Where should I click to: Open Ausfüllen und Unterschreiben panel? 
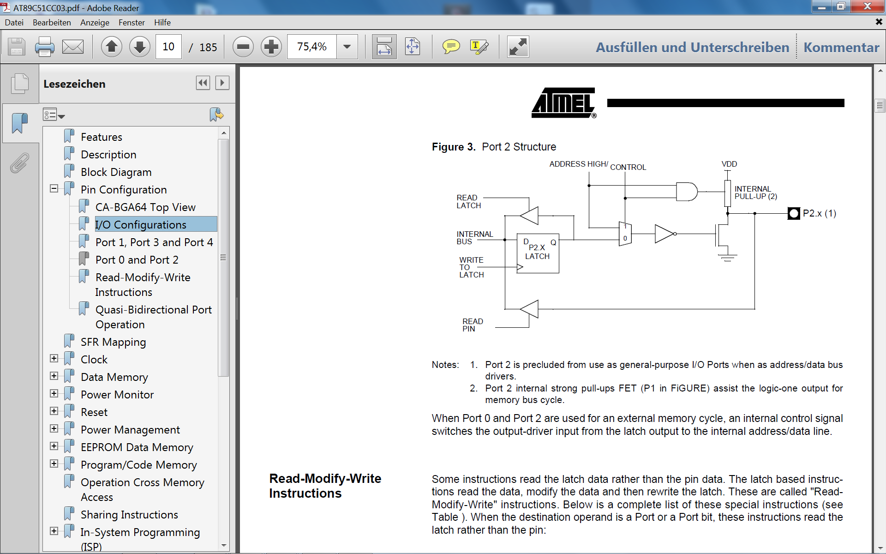(x=692, y=47)
